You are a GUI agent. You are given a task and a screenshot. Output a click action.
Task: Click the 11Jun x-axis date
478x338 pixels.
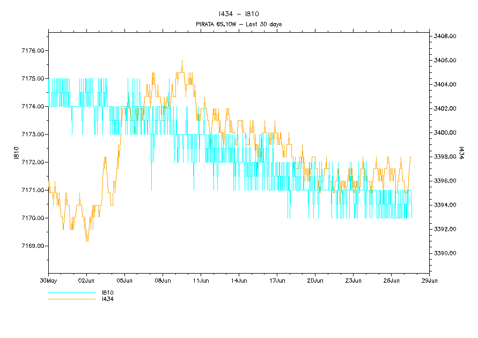(x=201, y=280)
